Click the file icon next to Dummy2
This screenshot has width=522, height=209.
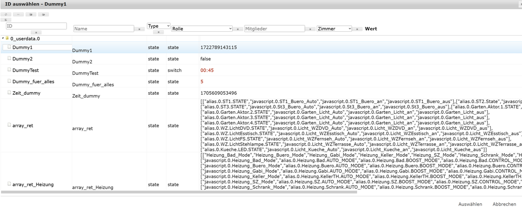coord(10,58)
